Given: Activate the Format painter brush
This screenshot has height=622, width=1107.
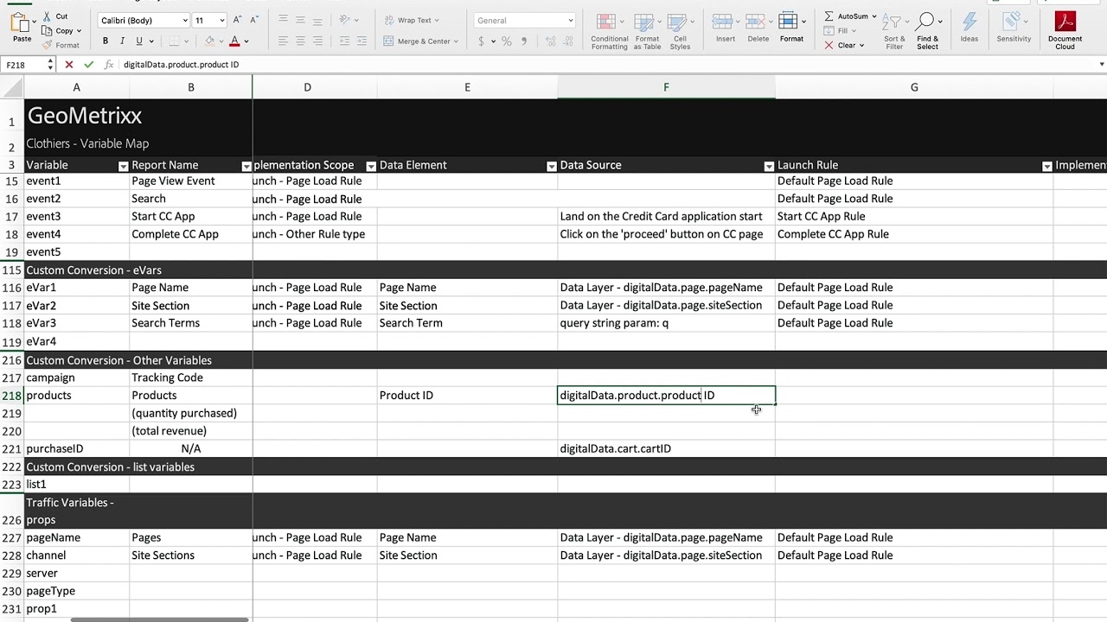Looking at the screenshot, I should pyautogui.click(x=47, y=45).
